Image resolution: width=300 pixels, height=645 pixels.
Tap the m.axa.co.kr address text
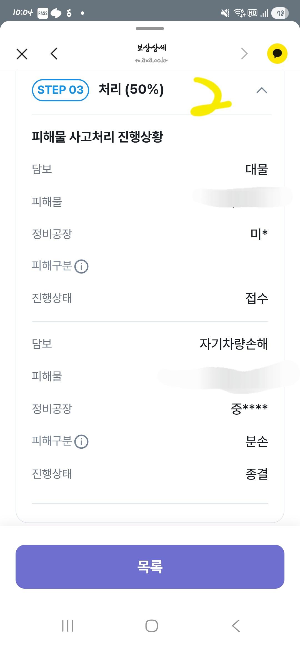click(152, 60)
